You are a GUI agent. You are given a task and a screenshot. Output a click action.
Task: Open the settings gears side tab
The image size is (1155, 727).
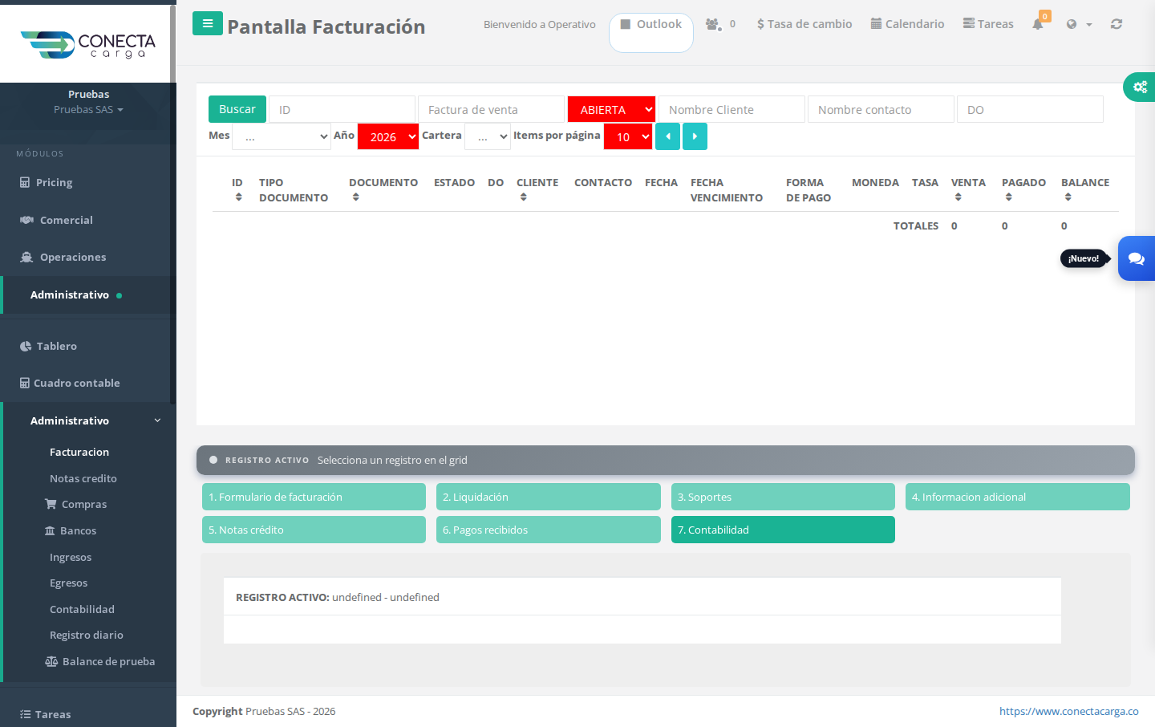[1140, 87]
